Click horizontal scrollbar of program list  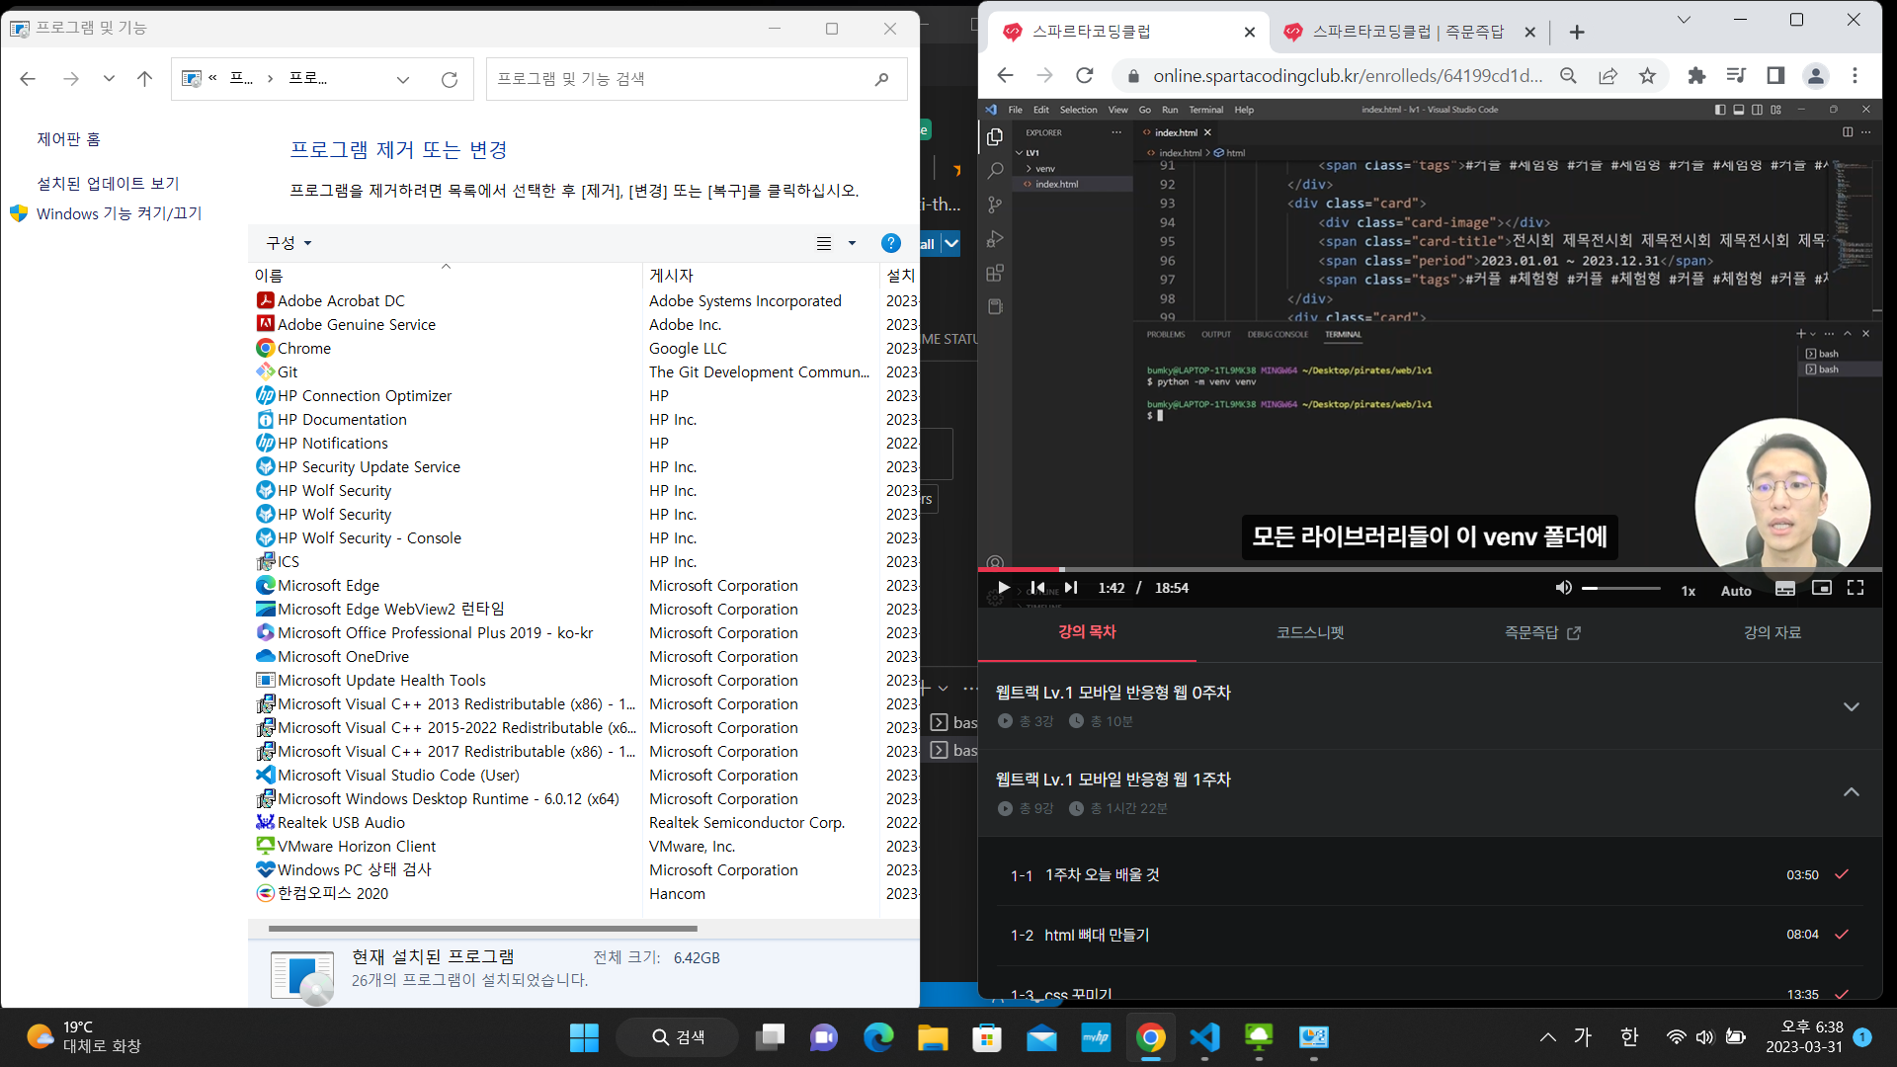[483, 929]
